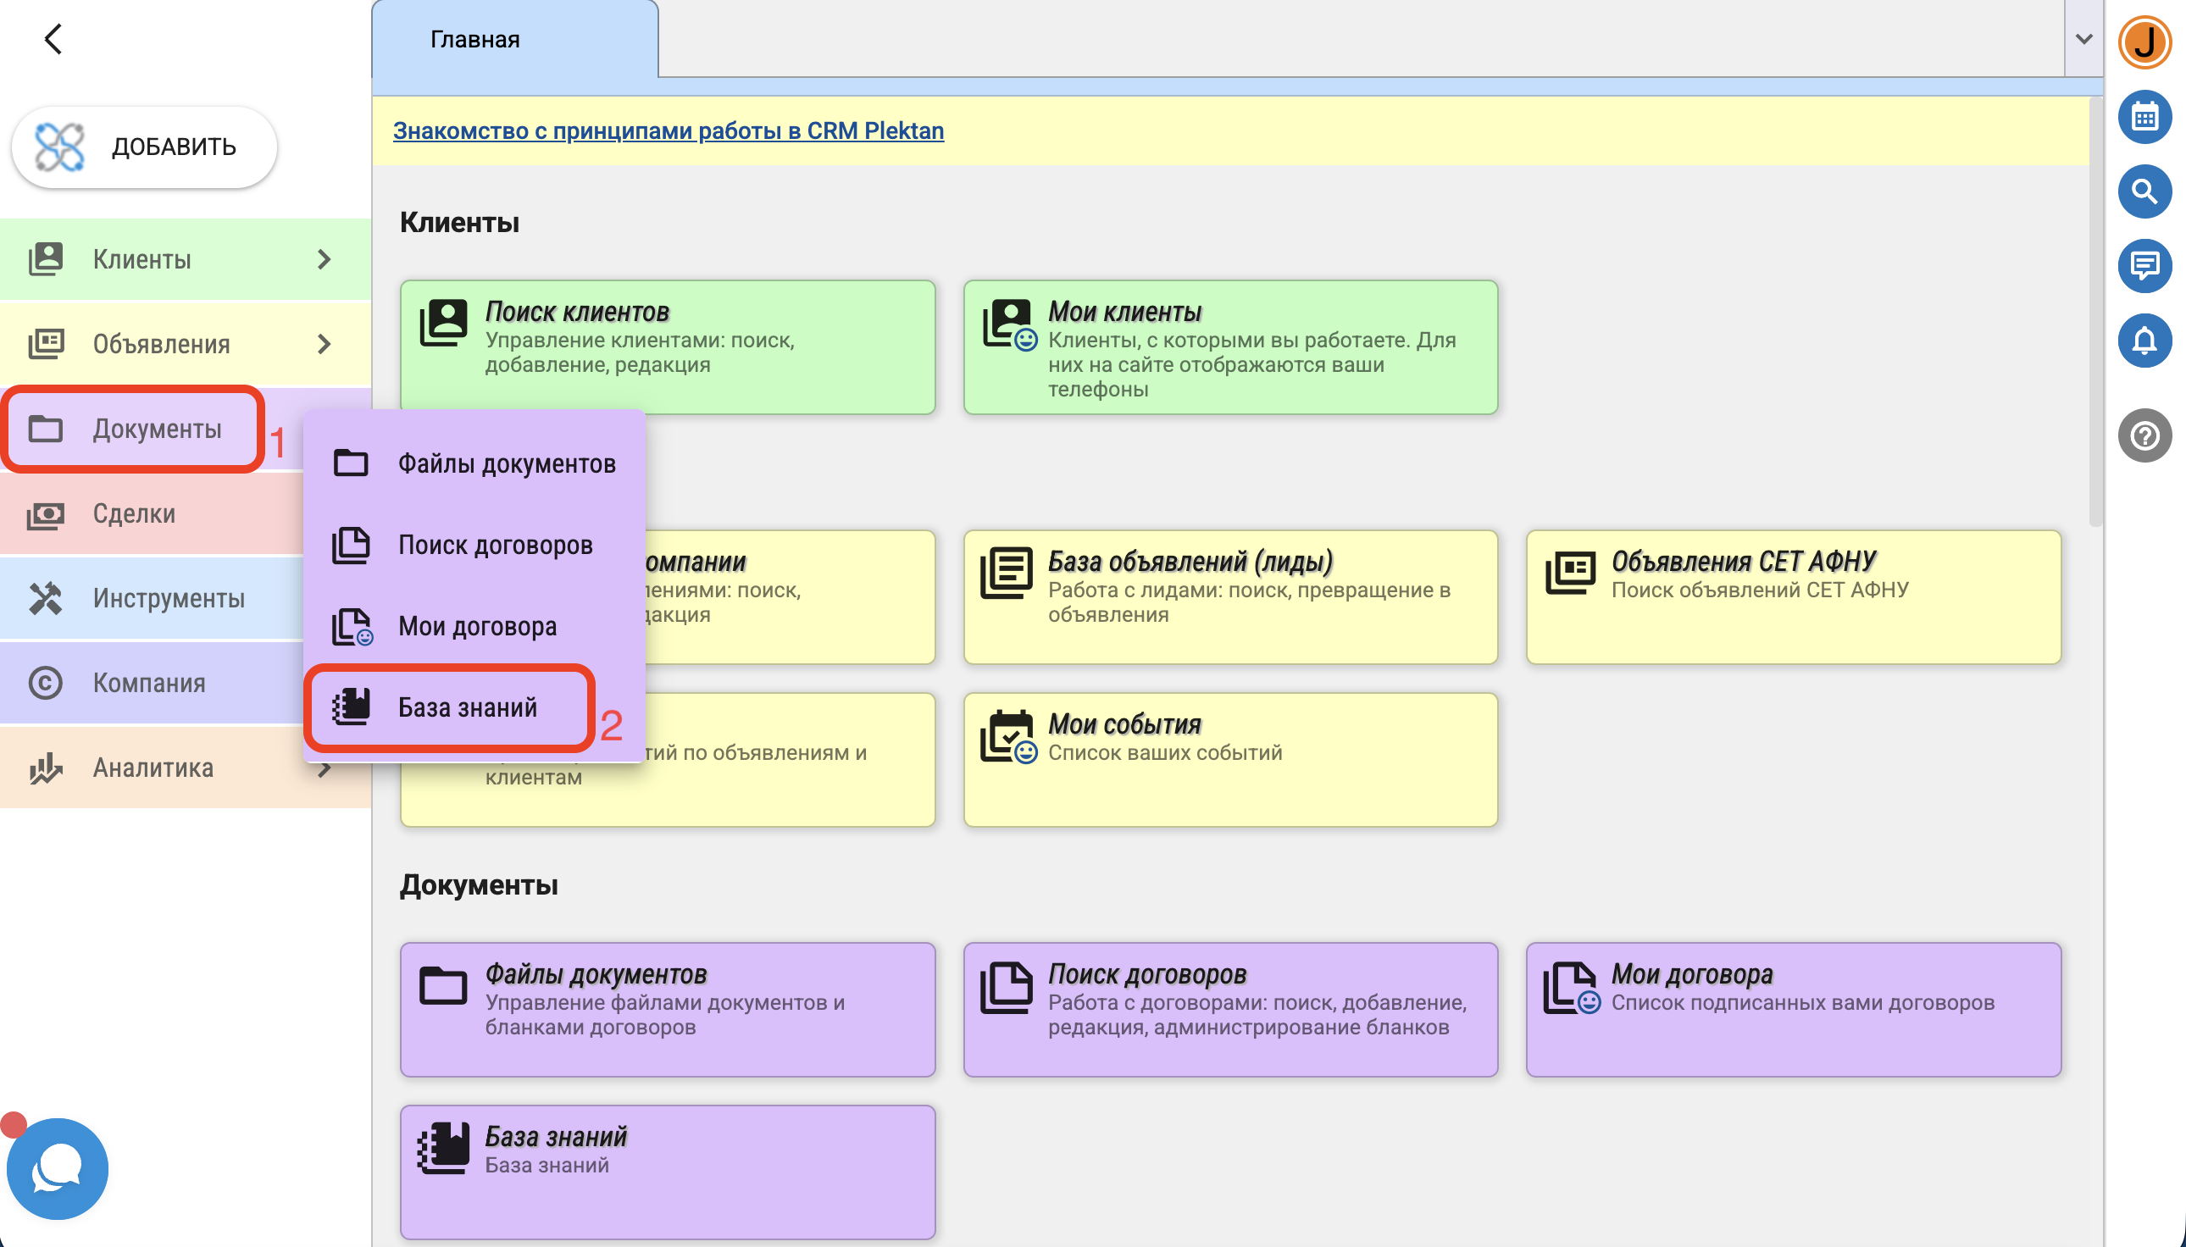Open link Знакомство с принципами работы
Screen dimensions: 2186x1247
[669, 130]
